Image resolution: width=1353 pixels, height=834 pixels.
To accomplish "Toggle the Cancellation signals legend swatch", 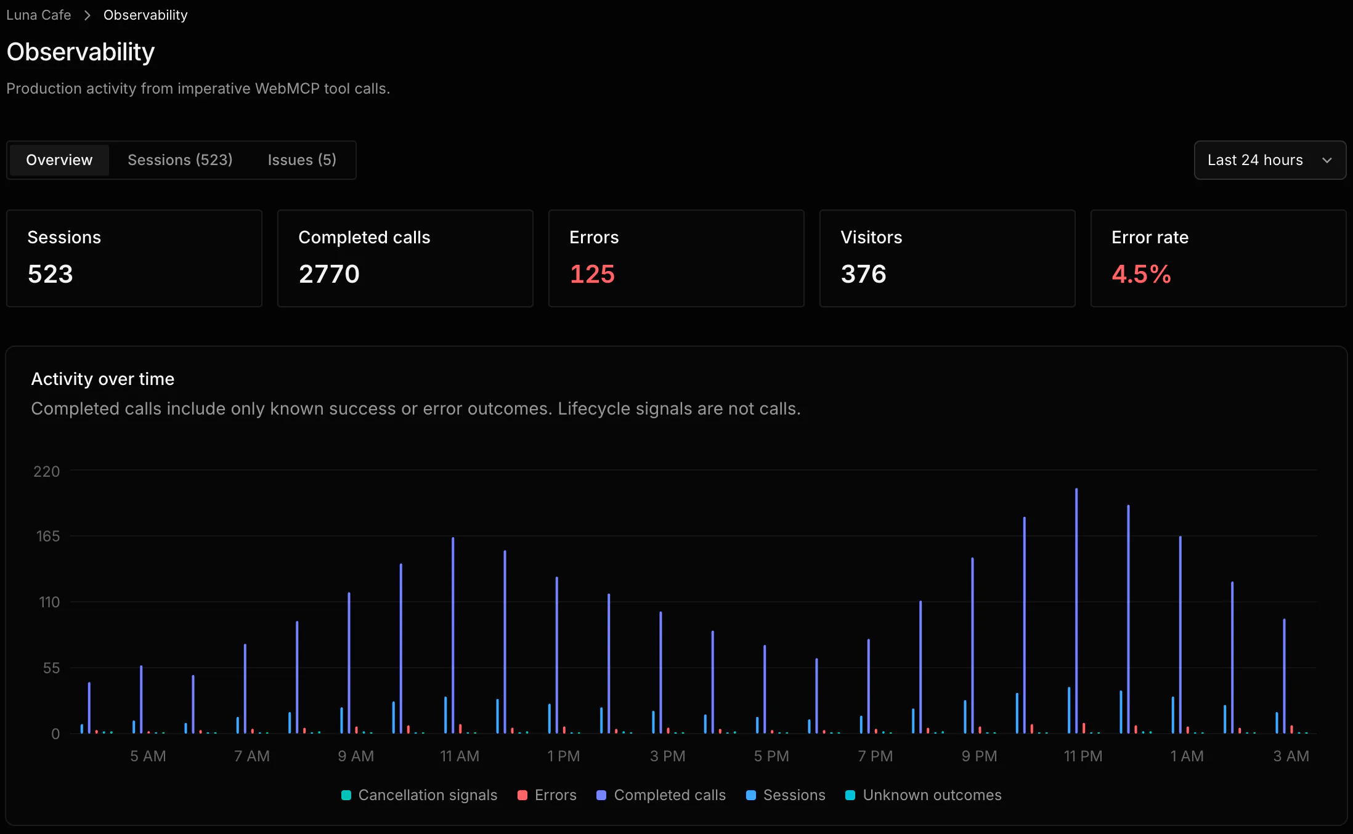I will click(346, 795).
